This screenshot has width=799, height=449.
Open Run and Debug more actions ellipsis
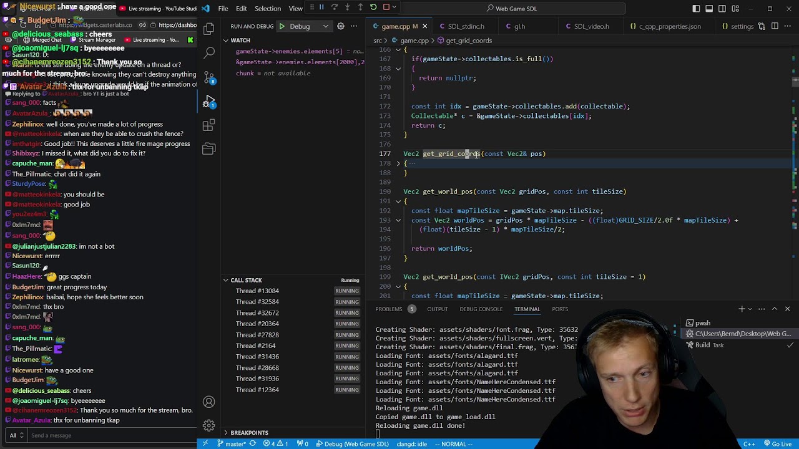[354, 26]
